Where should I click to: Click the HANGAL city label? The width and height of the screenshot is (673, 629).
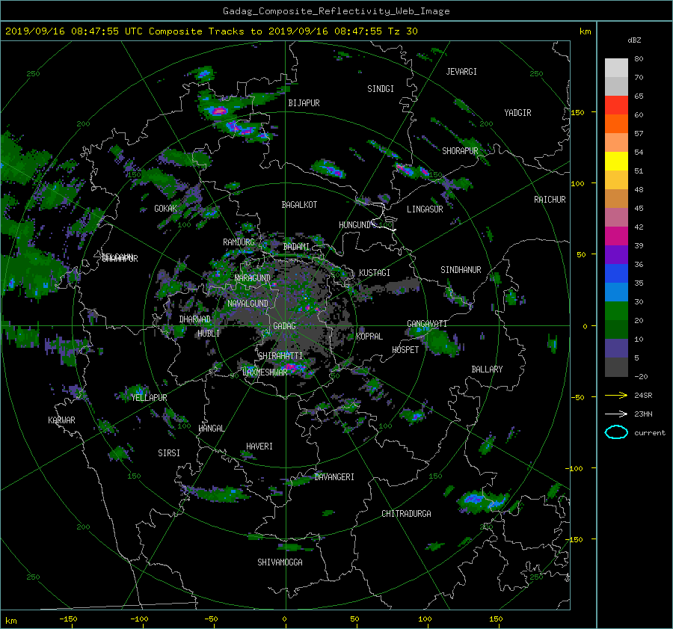211,429
